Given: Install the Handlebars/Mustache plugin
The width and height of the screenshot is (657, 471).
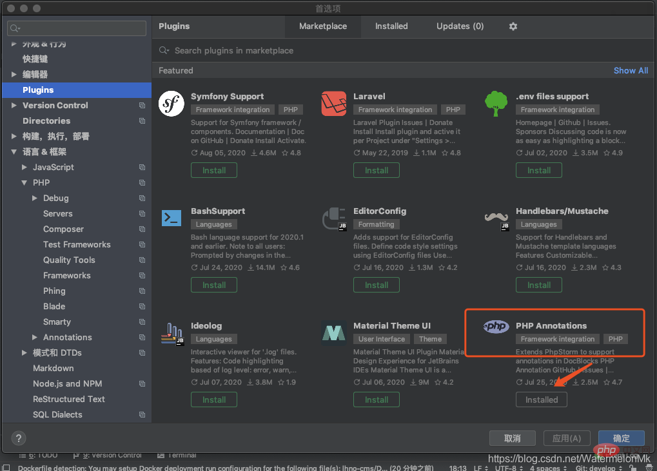Looking at the screenshot, I should pos(539,285).
